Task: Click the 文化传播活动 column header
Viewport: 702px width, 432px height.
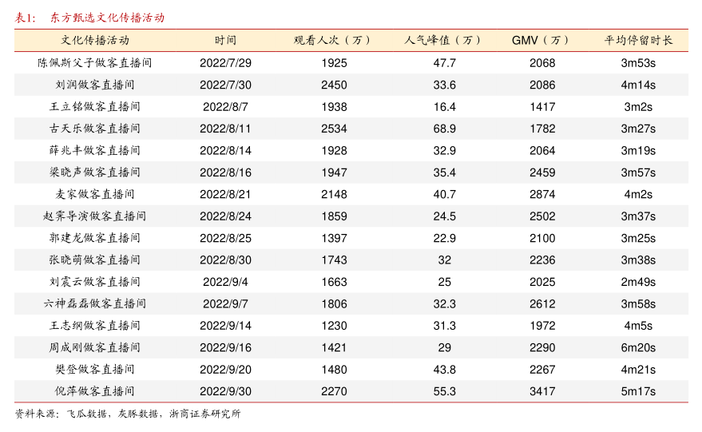Action: click(x=95, y=40)
